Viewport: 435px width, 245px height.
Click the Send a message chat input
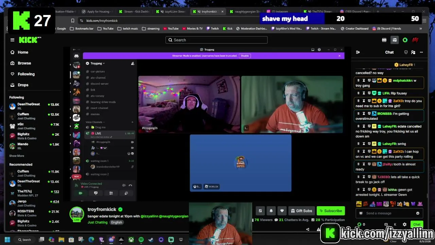389,213
